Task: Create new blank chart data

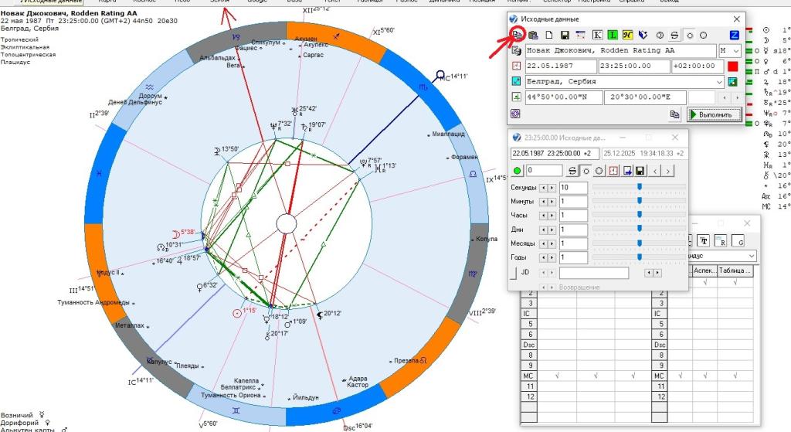Action: [548, 35]
